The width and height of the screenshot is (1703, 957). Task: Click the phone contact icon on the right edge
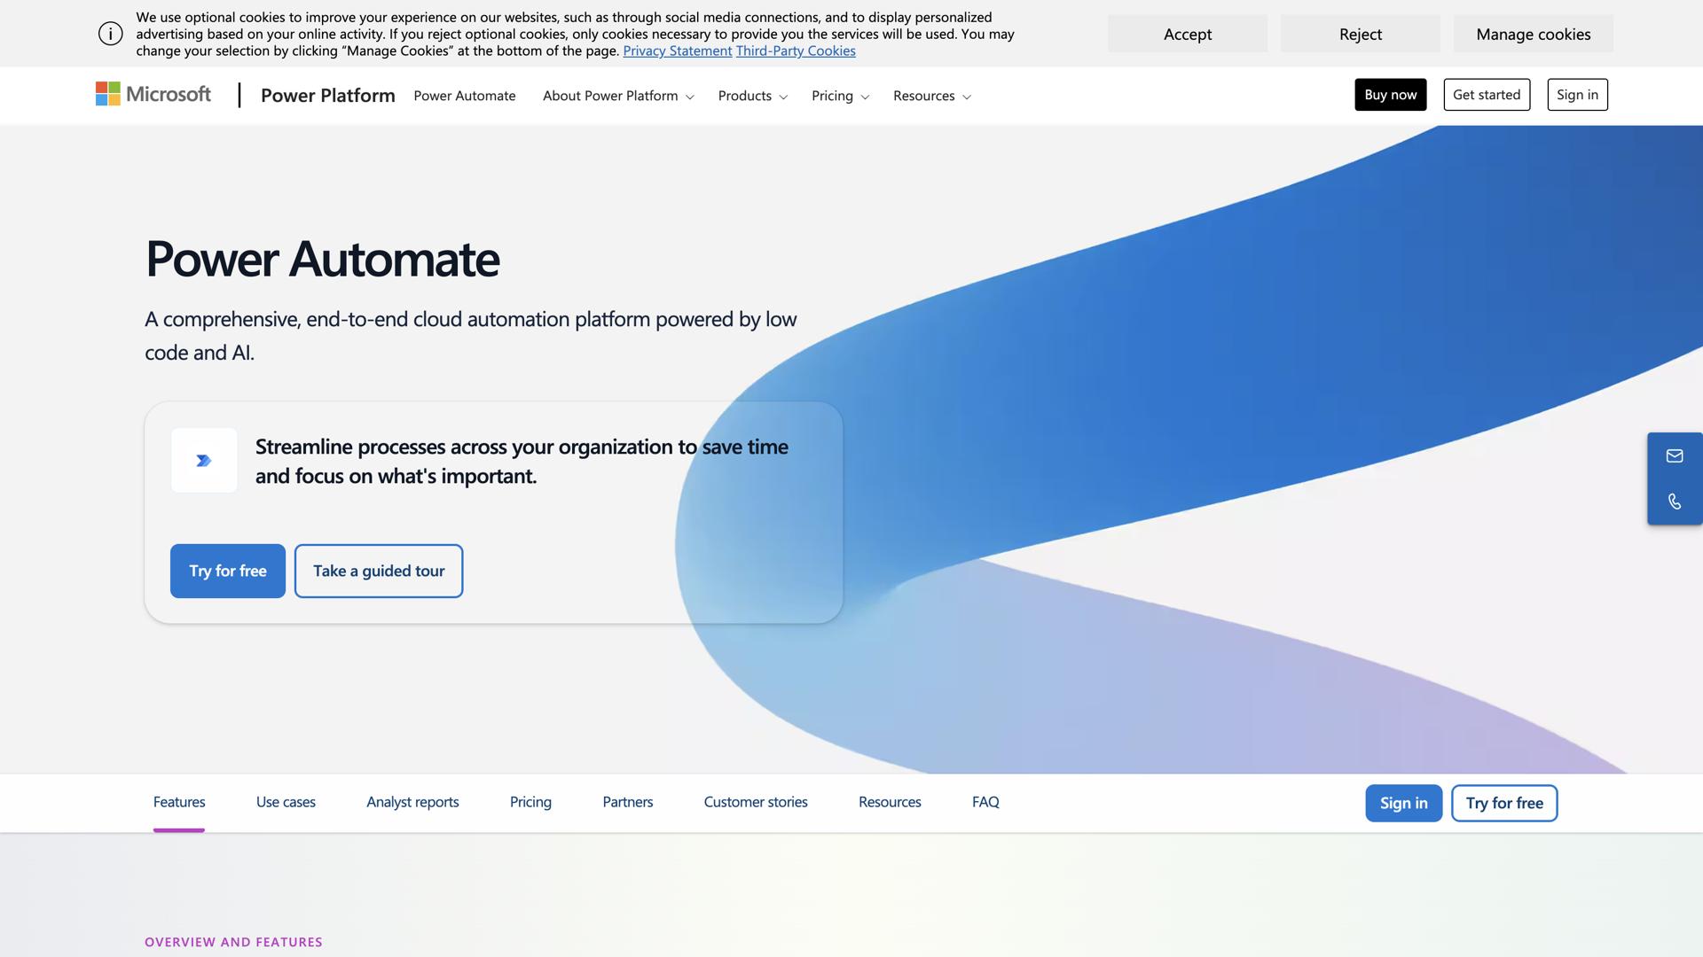1675,501
